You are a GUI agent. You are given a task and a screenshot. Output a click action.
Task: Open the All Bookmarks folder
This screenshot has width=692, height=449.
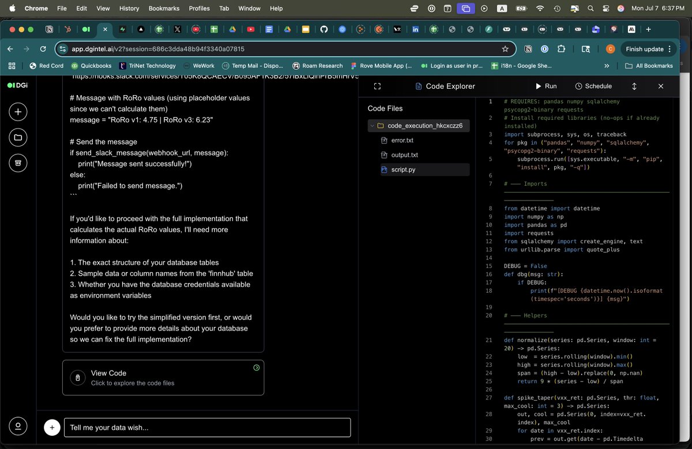point(649,66)
